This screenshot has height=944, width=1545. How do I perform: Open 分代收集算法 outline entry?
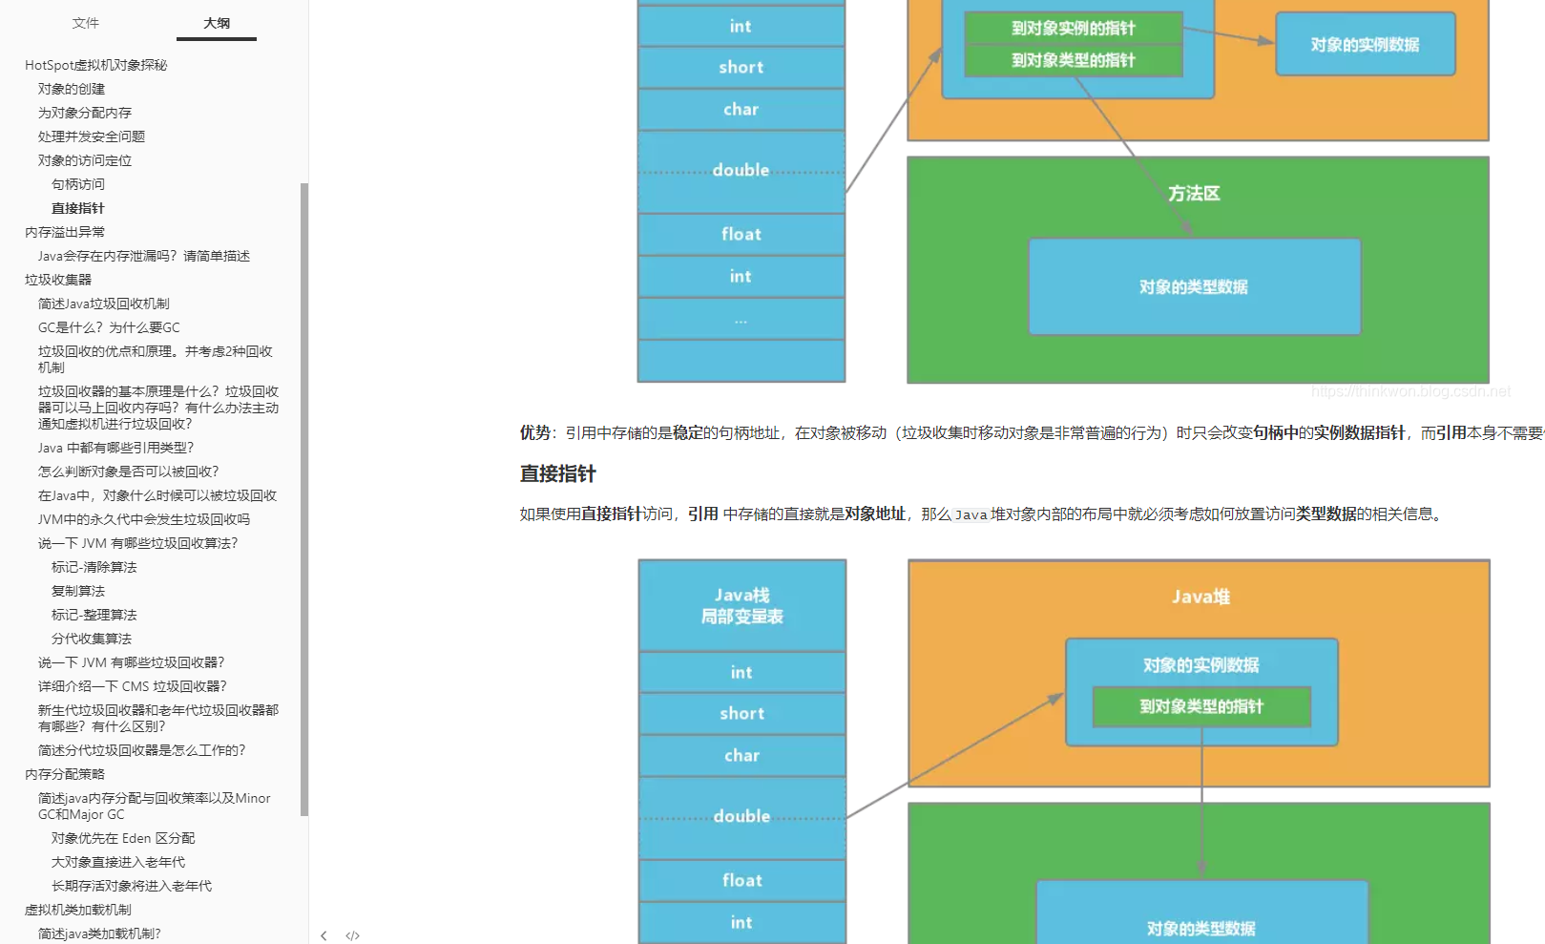pos(93,638)
